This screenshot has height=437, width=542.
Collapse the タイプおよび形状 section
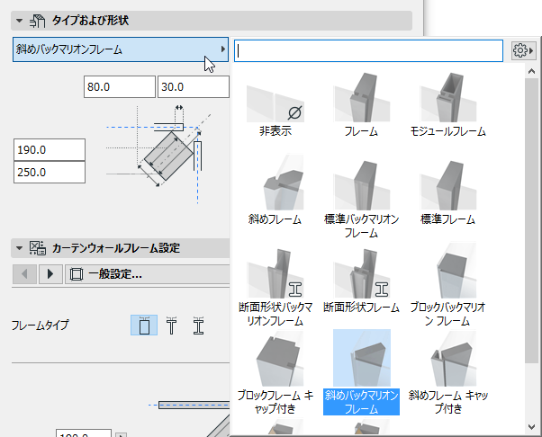[20, 21]
